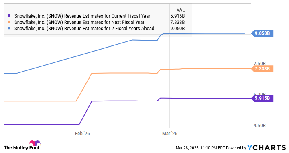289x153 pixels.
Task: Click the timestamp 'Mar 28, 2026, 11:10 PM EDT'
Action: (200, 148)
